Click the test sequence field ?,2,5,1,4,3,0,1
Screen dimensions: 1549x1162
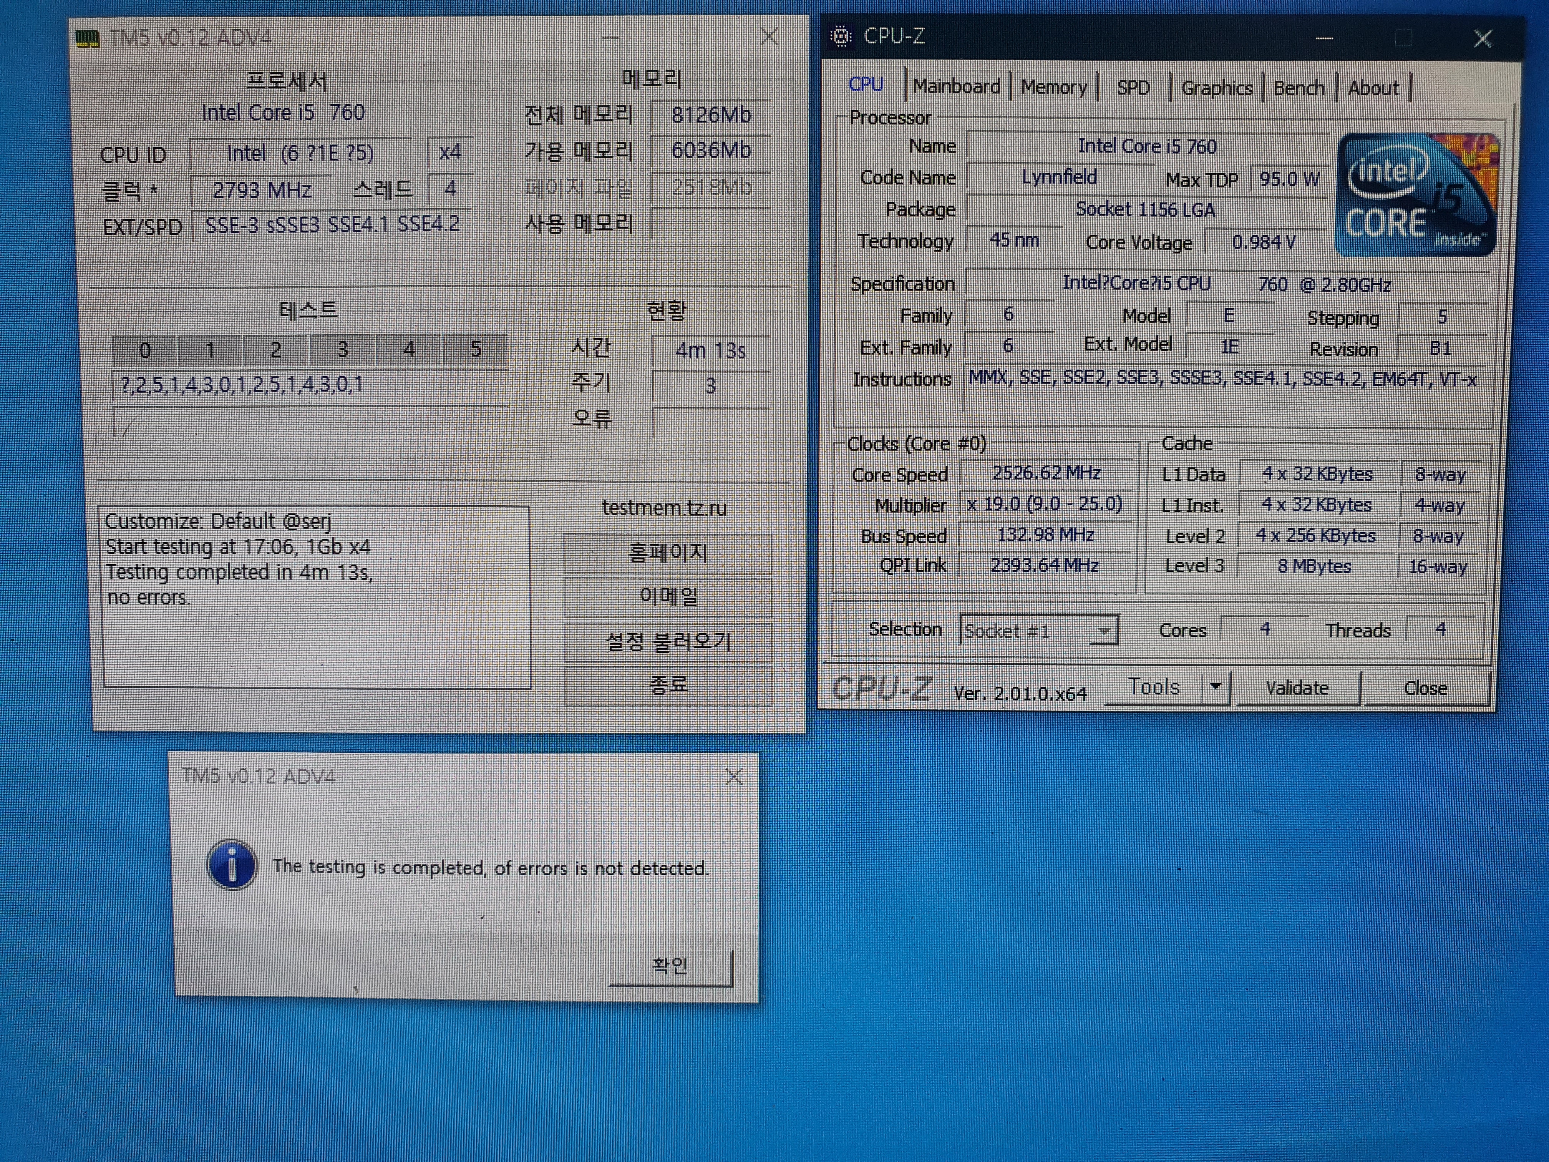pyautogui.click(x=310, y=385)
